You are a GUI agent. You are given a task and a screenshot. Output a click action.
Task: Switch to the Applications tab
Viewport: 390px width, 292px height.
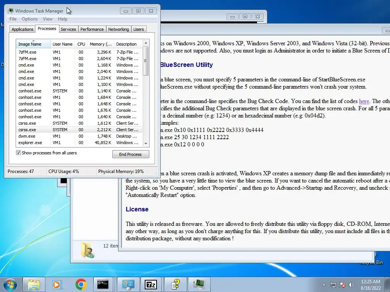[22, 29]
